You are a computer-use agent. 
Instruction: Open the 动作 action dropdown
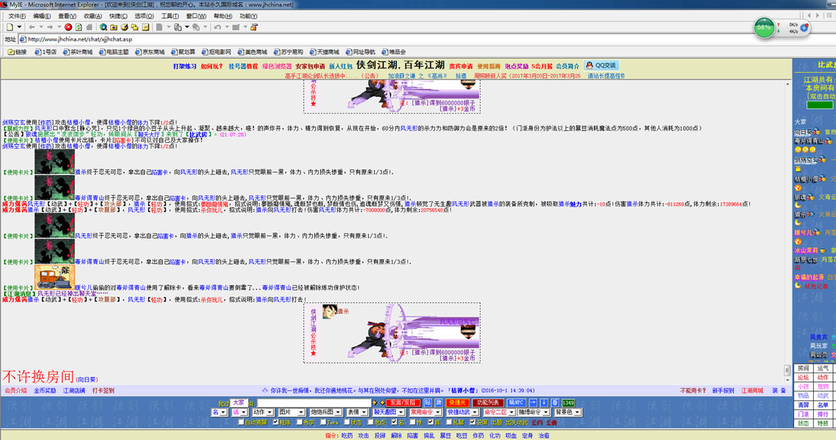(263, 412)
